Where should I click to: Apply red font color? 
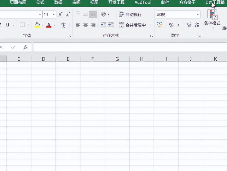(x=49, y=25)
